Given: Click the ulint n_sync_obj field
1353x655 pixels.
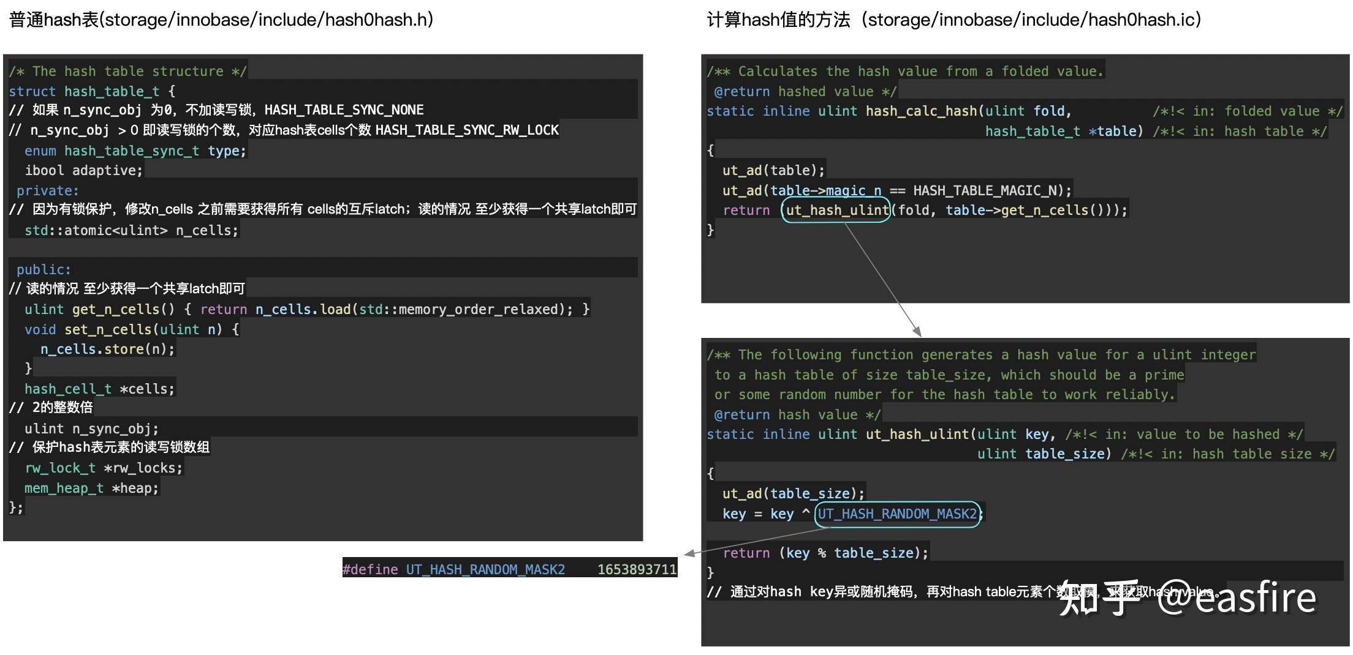Looking at the screenshot, I should (x=91, y=428).
